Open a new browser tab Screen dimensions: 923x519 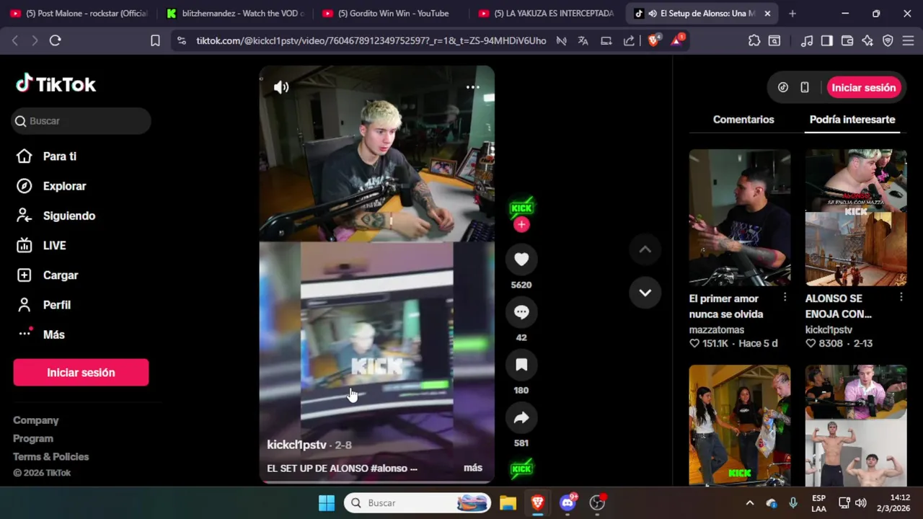(x=792, y=14)
